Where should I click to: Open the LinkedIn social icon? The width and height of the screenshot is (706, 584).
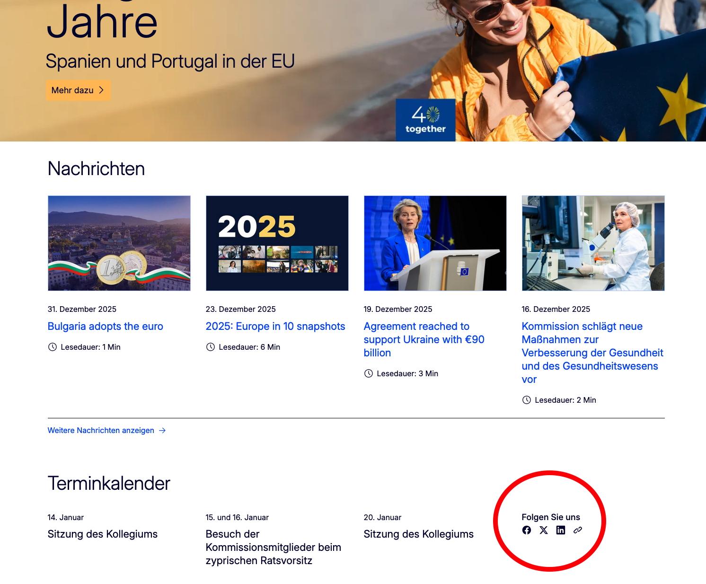(x=560, y=530)
